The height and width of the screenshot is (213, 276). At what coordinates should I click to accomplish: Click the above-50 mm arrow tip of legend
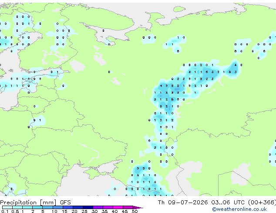tap(138, 207)
